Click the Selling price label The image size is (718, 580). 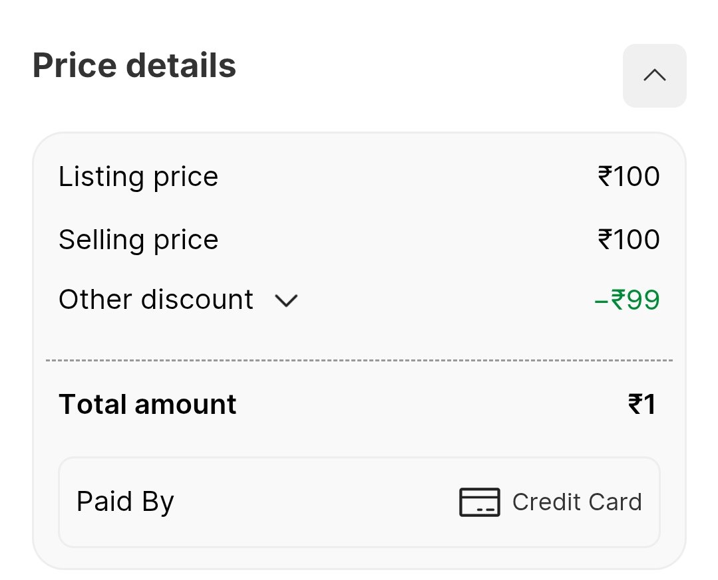coord(138,240)
